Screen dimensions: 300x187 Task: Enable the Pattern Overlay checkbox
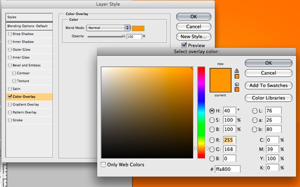[10, 112]
